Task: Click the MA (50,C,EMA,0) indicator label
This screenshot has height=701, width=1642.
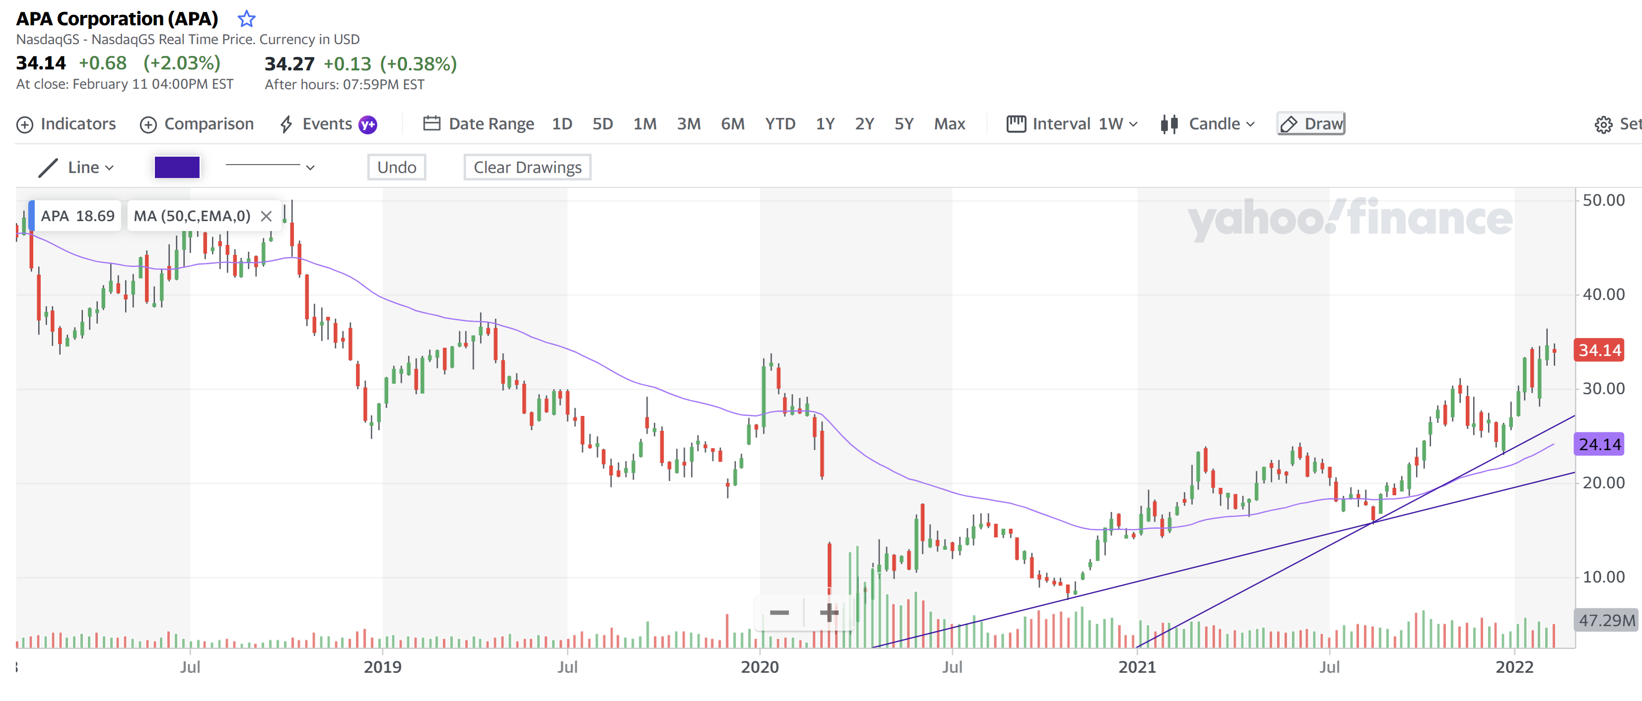Action: click(192, 216)
